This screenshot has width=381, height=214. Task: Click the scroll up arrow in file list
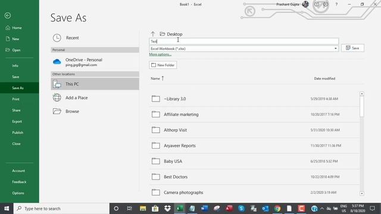(x=362, y=94)
